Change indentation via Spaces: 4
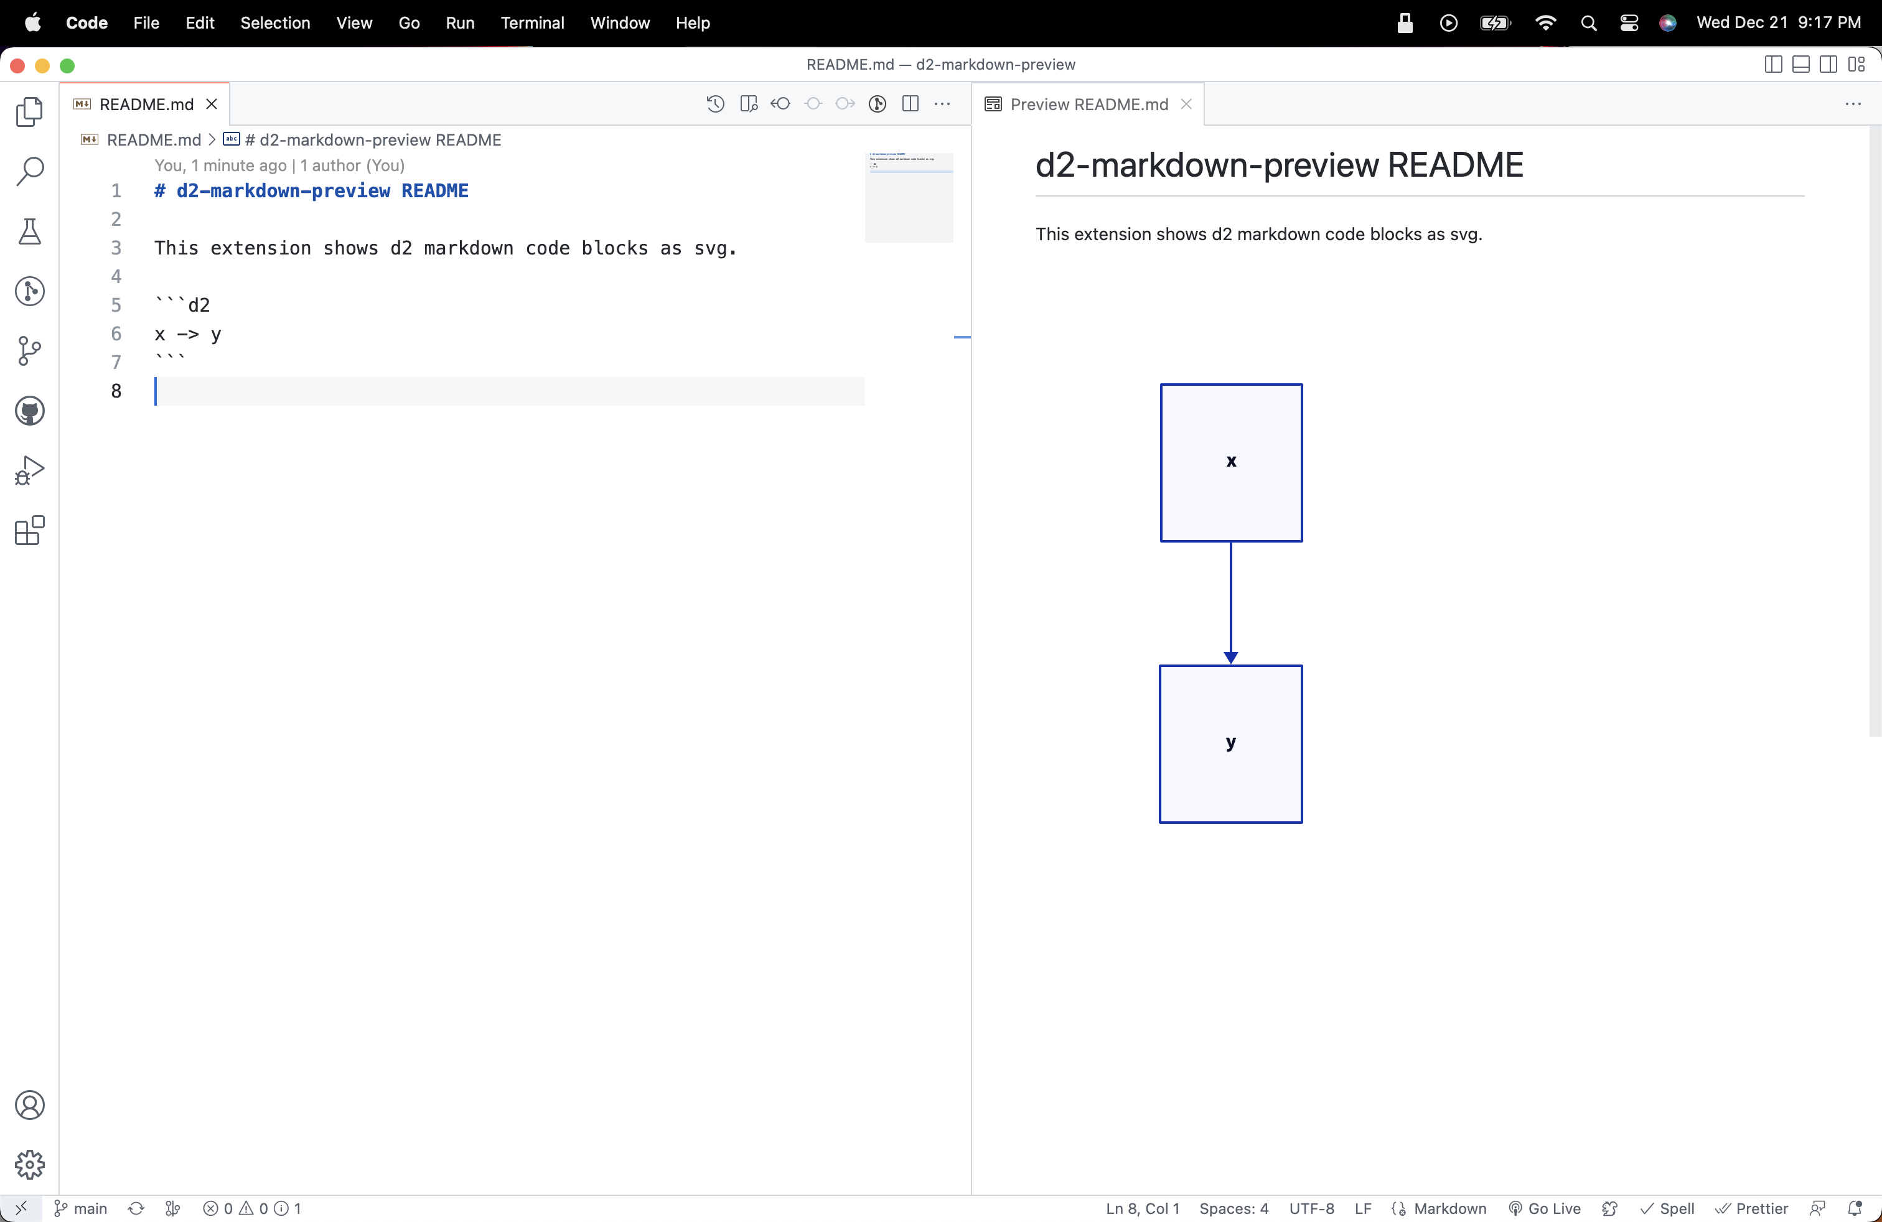Screen dimensions: 1882x1222 pos(1234,1208)
